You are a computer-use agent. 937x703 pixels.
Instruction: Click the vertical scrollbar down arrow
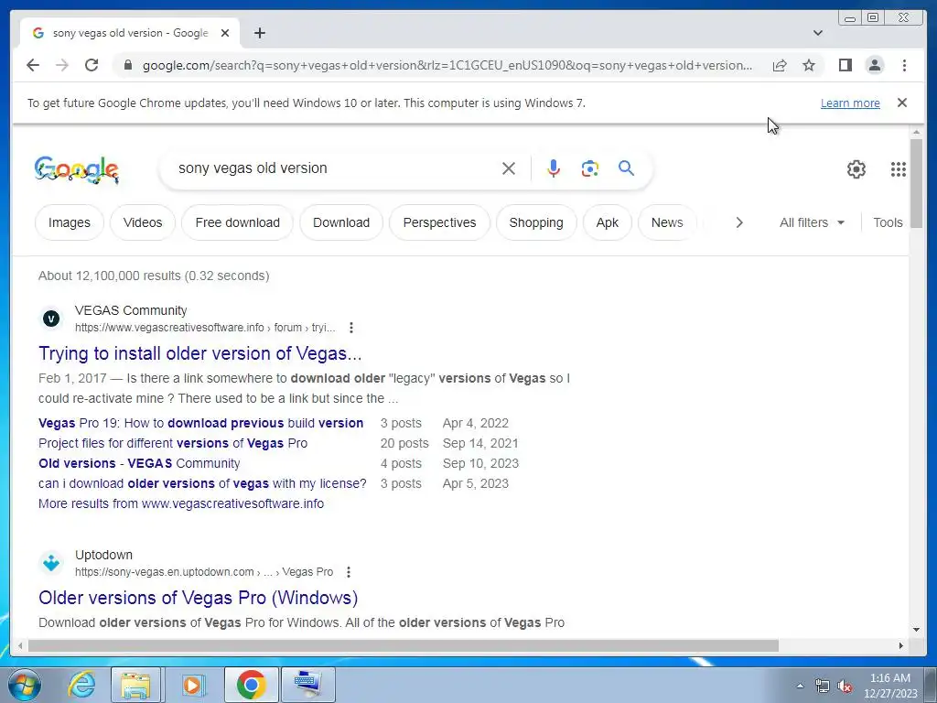[916, 630]
